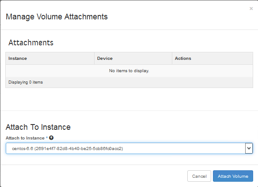Click the Attach Volume button
This screenshot has width=258, height=187.
coord(233,176)
